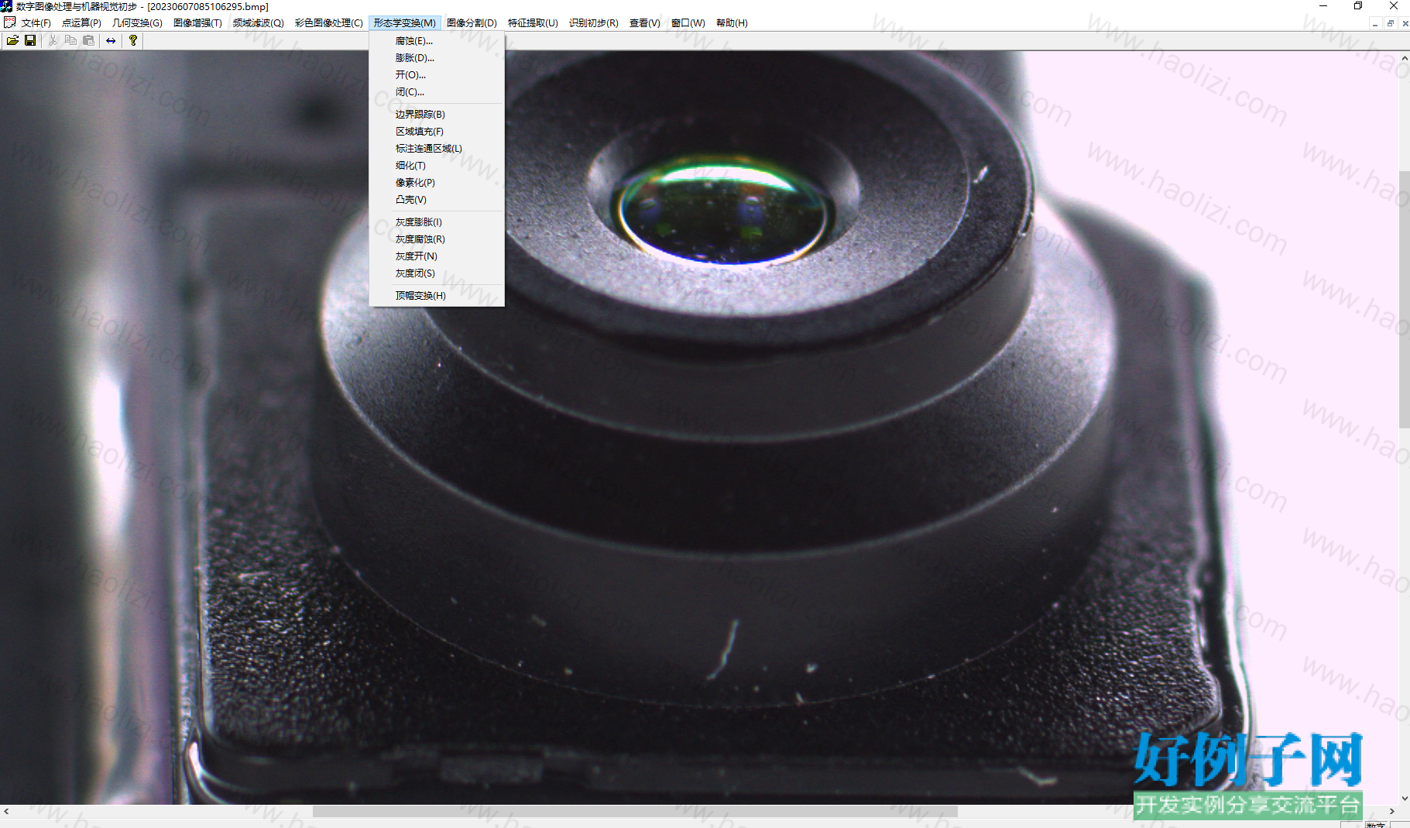This screenshot has width=1410, height=828.
Task: Open the 点运算(P) menu
Action: (x=81, y=22)
